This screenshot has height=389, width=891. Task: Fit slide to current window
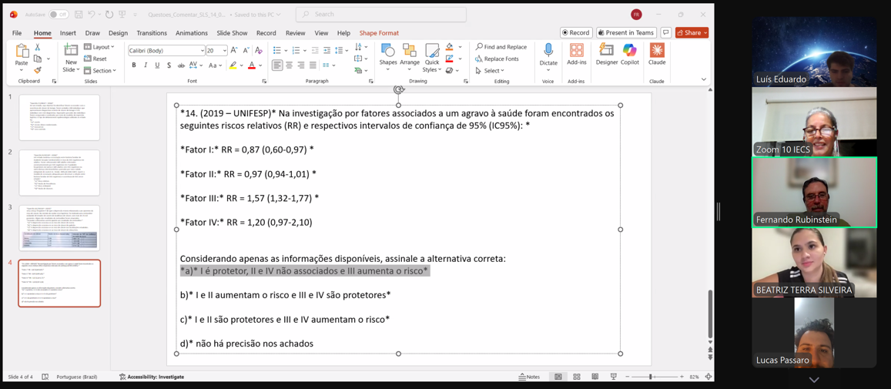coord(708,377)
